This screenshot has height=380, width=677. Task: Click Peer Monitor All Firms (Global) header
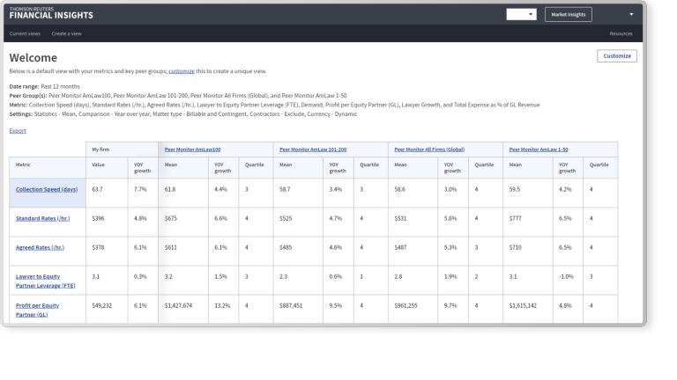429,149
